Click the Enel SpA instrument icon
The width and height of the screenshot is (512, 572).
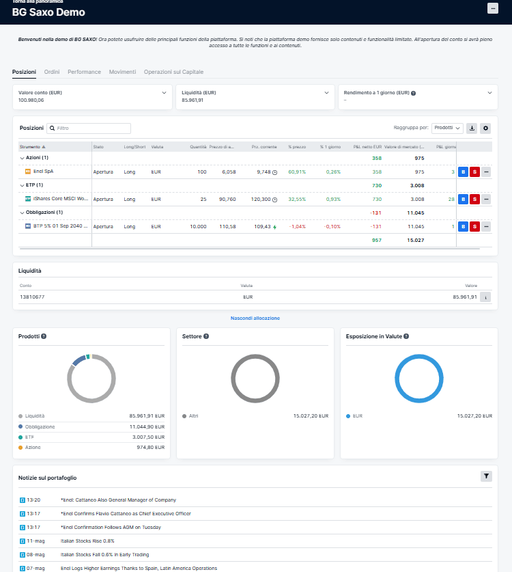[28, 172]
